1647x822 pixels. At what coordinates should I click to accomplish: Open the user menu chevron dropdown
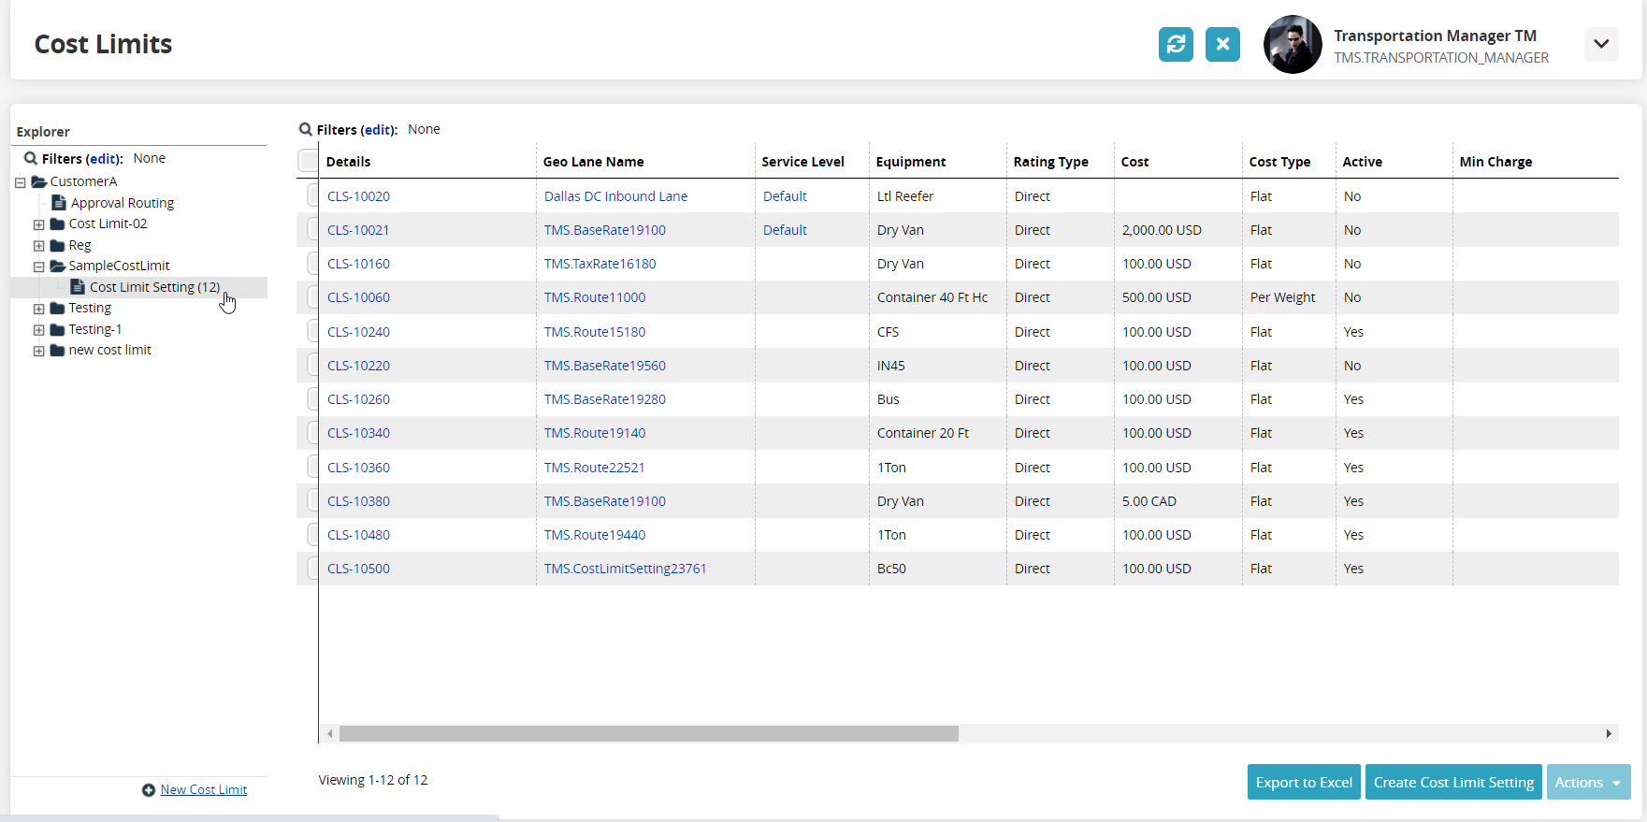click(x=1601, y=44)
